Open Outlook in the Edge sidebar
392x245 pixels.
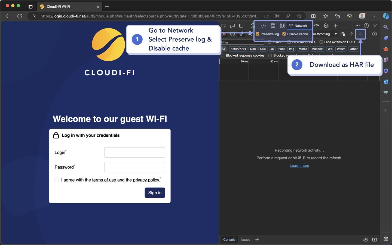(x=386, y=82)
